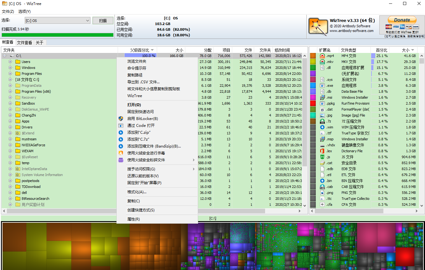The width and height of the screenshot is (425, 270).
Task: Click the MP4 file type icon
Action: 322,56
